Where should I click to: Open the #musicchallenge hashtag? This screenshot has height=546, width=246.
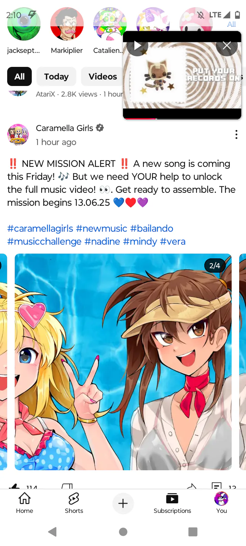(44, 241)
